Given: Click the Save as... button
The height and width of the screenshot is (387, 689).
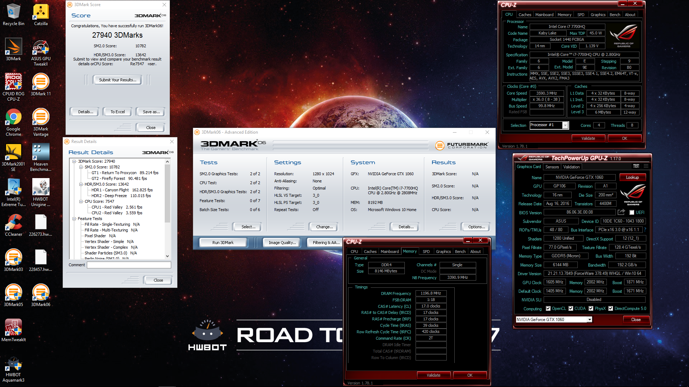Looking at the screenshot, I should (x=151, y=112).
